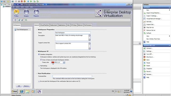The height and width of the screenshot is (96, 171).
Task: Open the Frame color dropdown arrow
Action: (x=64, y=62)
